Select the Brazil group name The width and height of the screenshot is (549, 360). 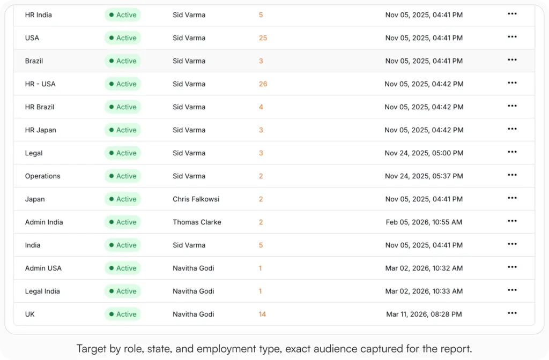click(x=34, y=61)
